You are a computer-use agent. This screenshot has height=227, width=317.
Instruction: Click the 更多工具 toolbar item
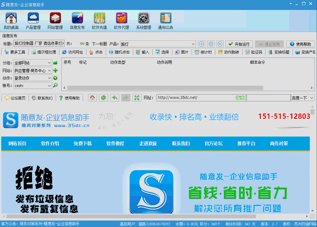(x=15, y=52)
